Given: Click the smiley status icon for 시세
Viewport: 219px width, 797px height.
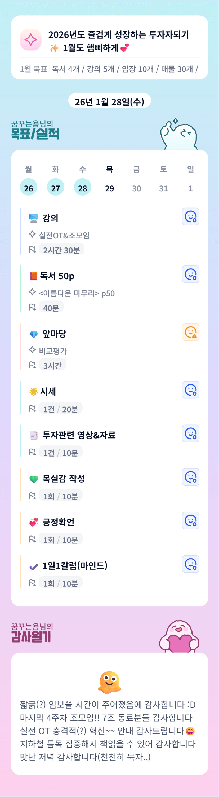Looking at the screenshot, I should pyautogui.click(x=191, y=390).
